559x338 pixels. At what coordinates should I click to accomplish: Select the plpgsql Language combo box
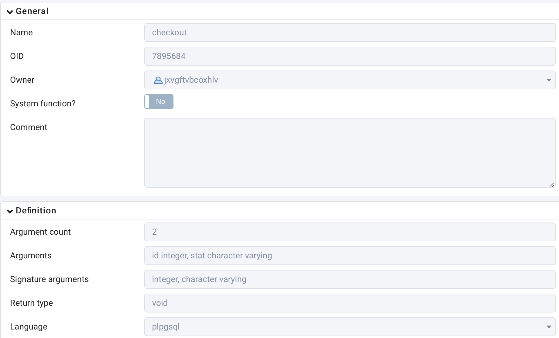pyautogui.click(x=350, y=327)
